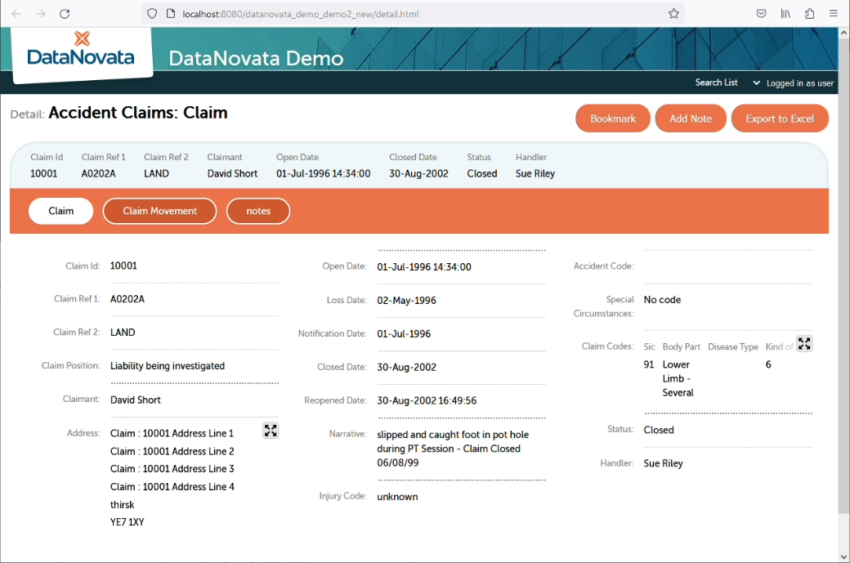Click the Logged in as user label

coord(799,83)
